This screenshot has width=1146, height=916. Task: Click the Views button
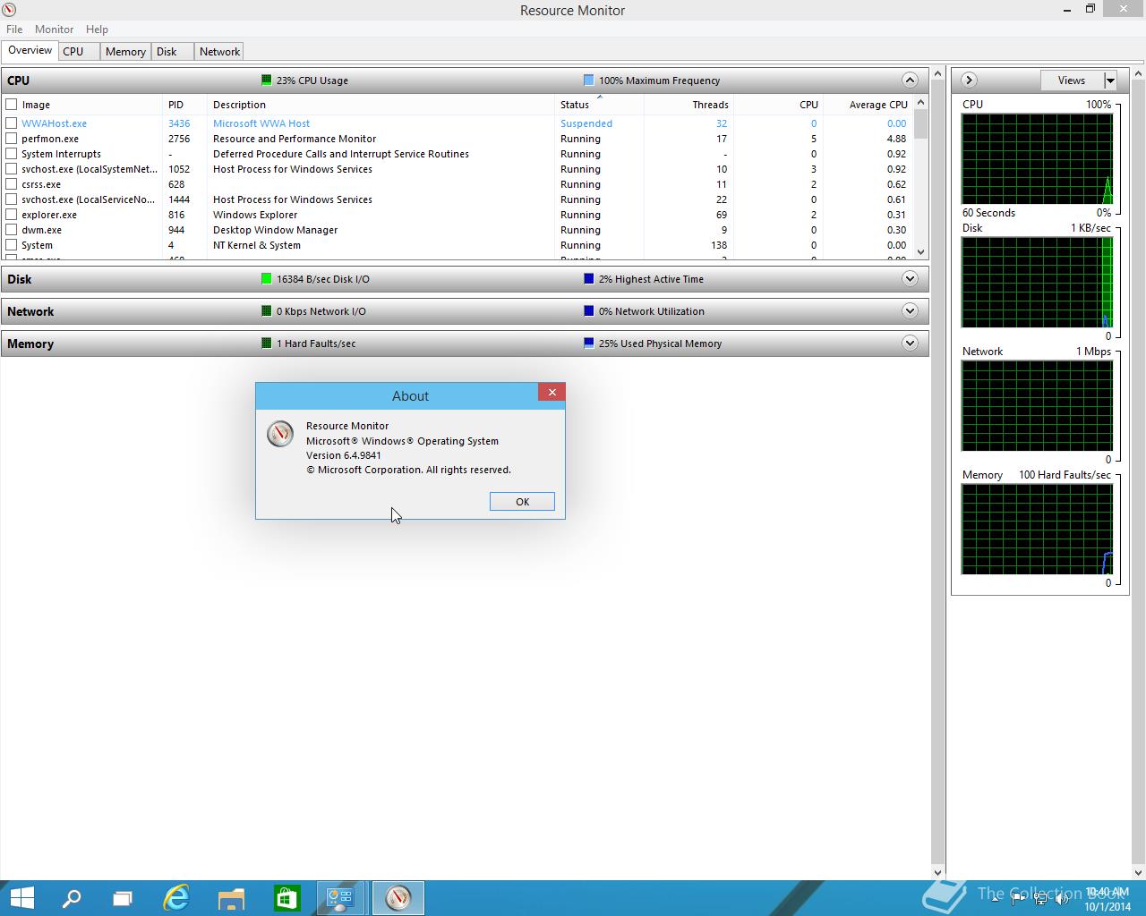1072,80
